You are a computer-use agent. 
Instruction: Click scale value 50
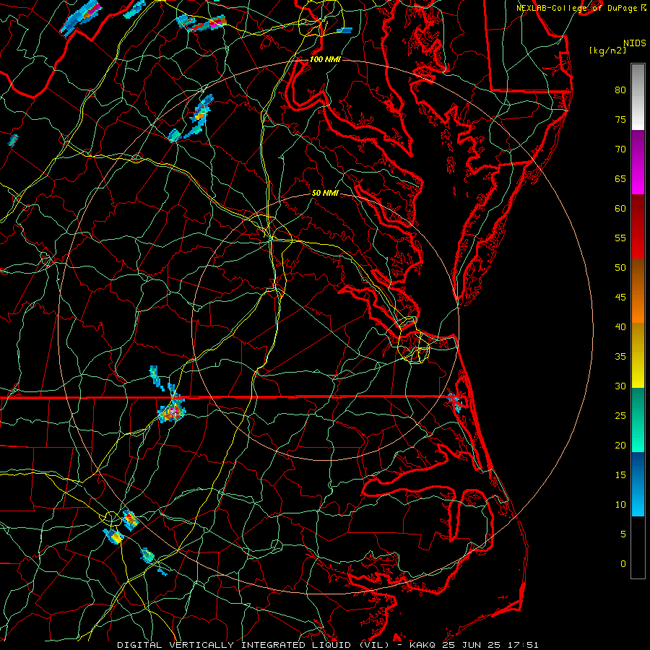(620, 268)
